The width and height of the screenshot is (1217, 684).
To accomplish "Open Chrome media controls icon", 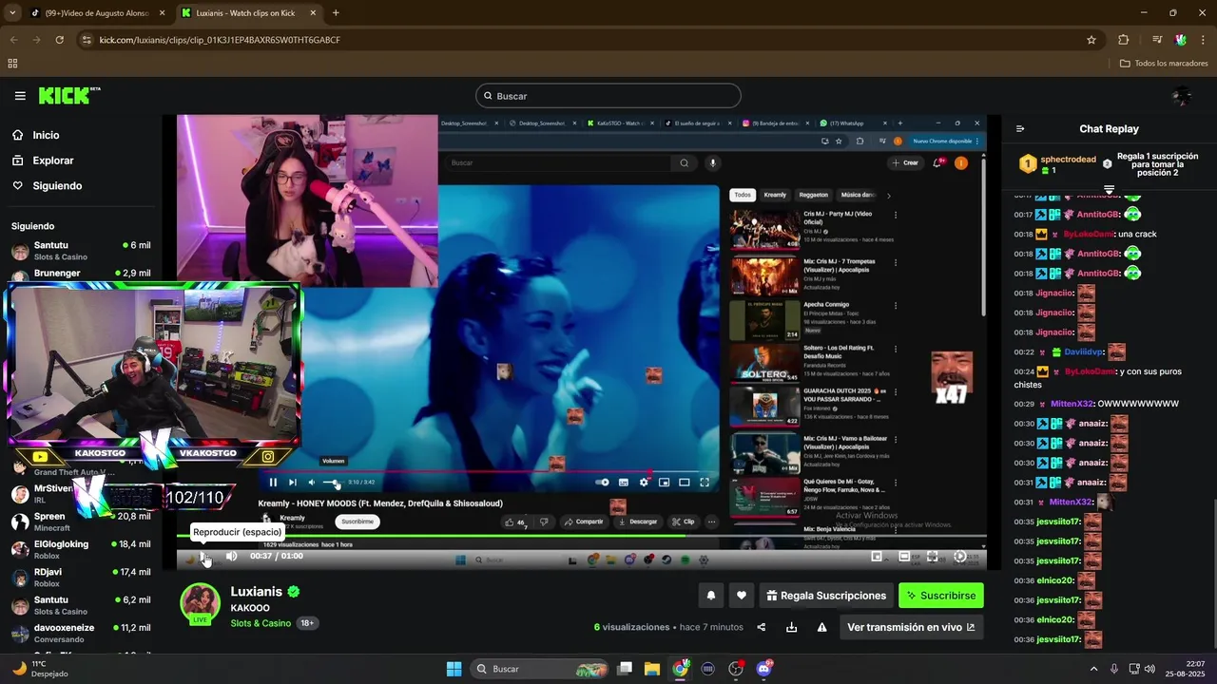I will point(1157,40).
